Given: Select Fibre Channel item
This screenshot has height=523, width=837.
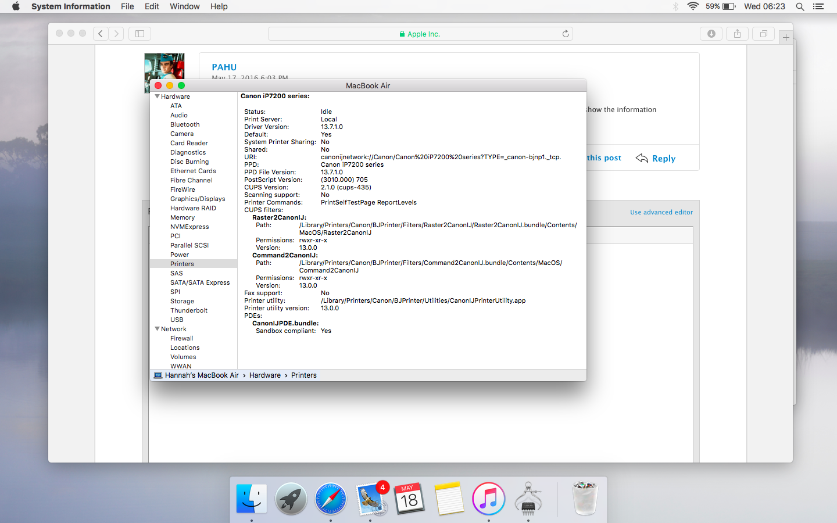Looking at the screenshot, I should pyautogui.click(x=191, y=180).
